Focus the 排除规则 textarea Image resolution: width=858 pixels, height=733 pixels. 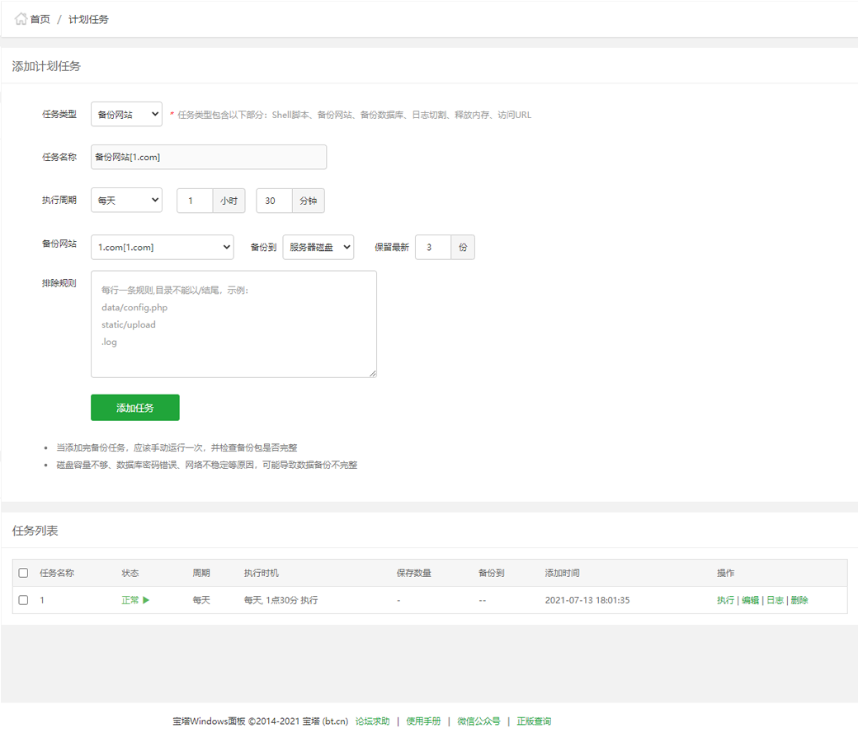(233, 324)
